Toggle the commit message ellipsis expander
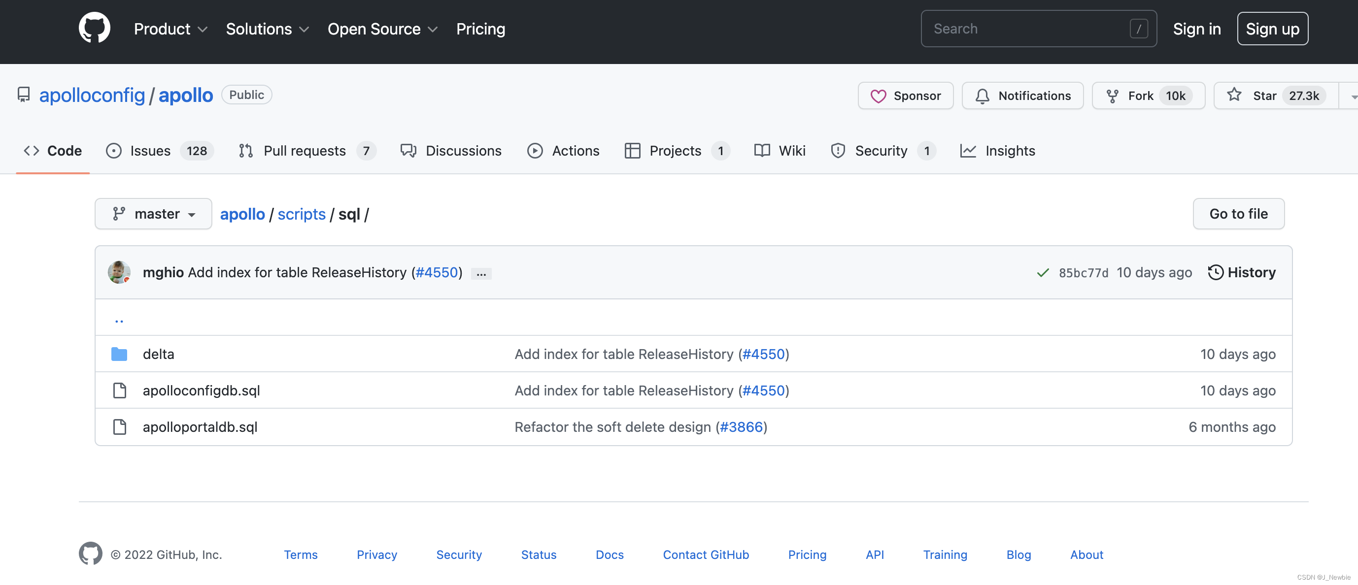Viewport: 1358px width, 585px height. click(x=480, y=273)
